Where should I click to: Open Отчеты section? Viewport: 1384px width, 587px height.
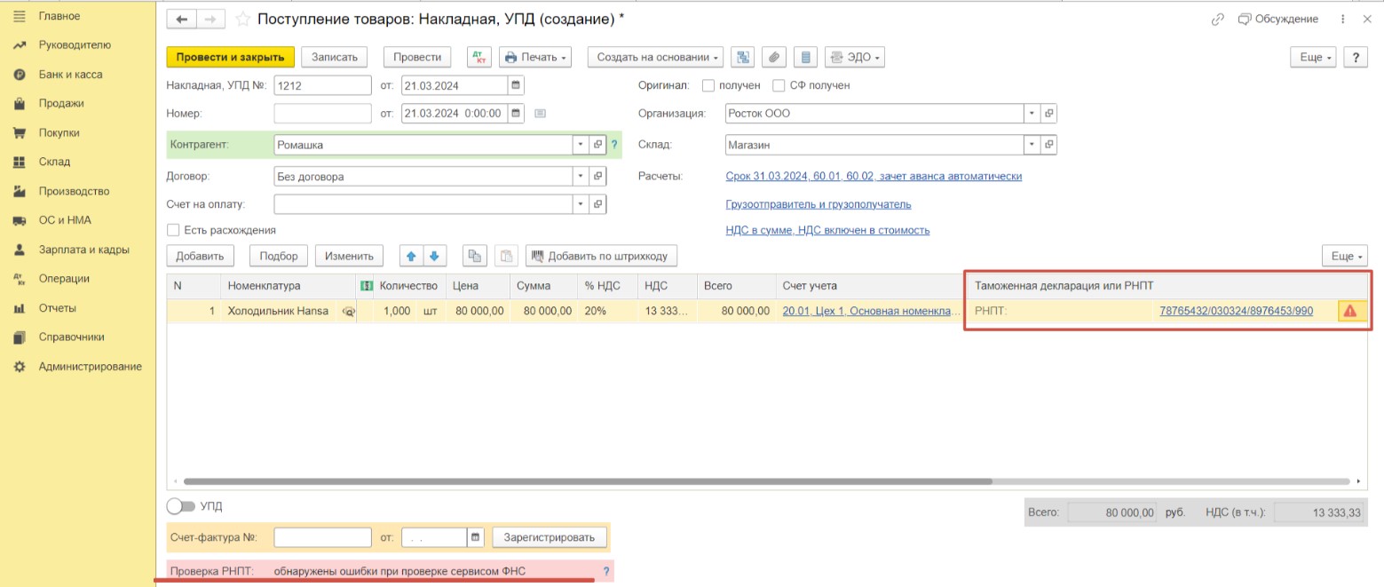[57, 308]
